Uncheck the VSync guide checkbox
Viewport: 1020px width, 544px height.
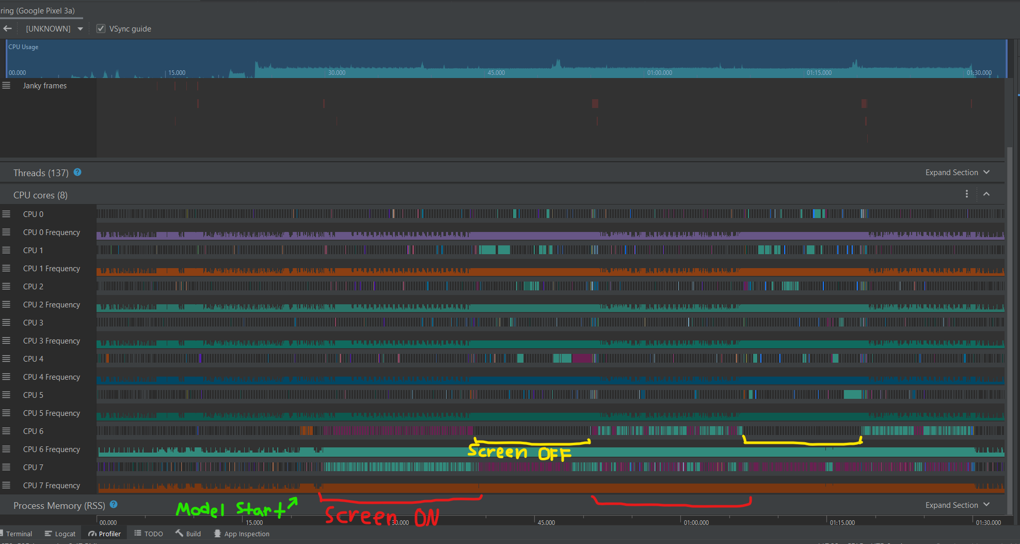tap(101, 28)
